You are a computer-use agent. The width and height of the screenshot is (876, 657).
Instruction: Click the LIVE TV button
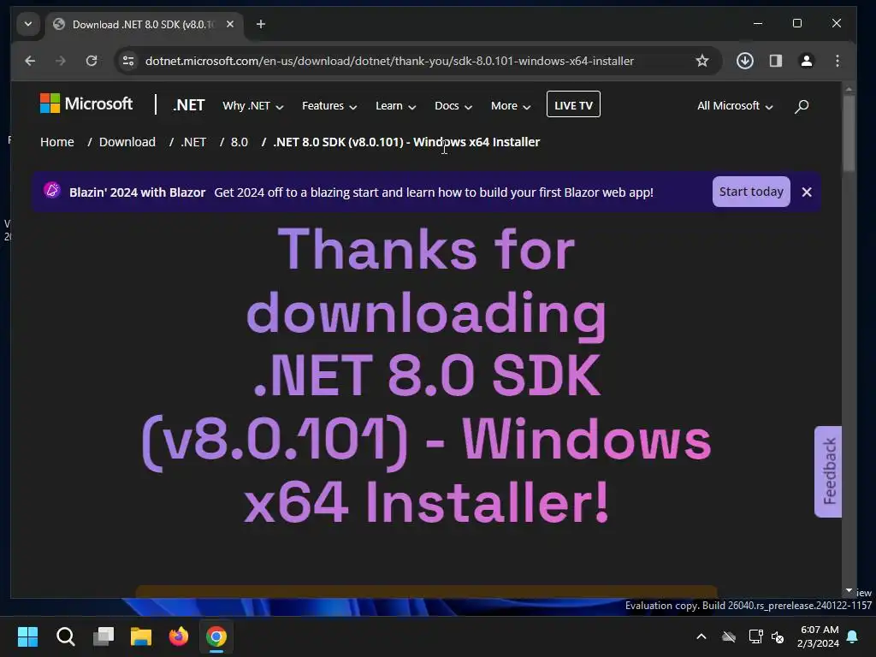click(x=573, y=104)
